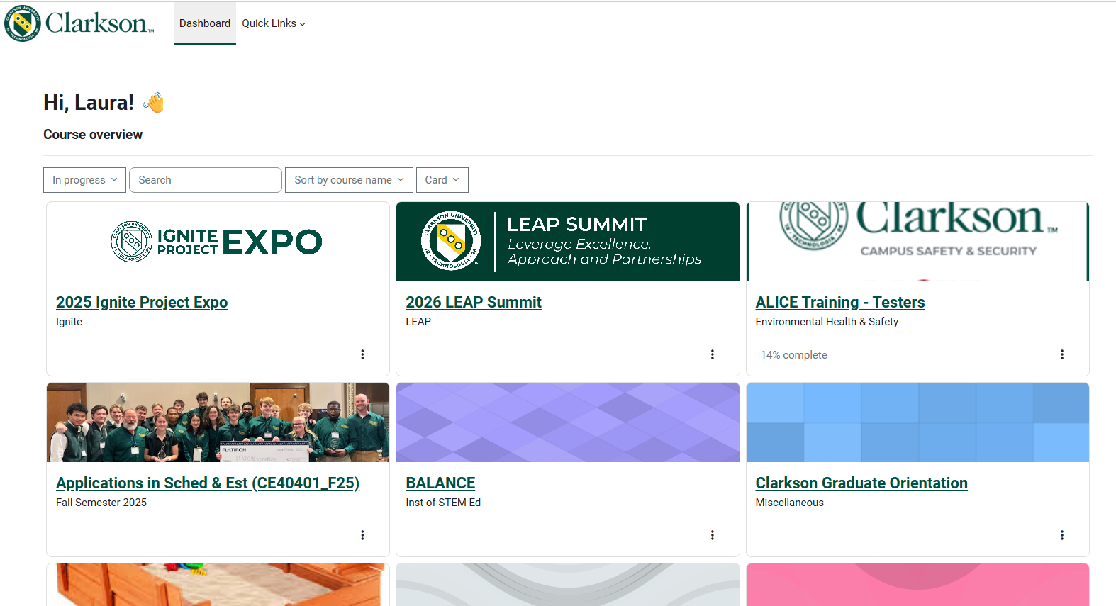The image size is (1116, 606).
Task: Open the Clarkson Graduate Orientation link
Action: [x=861, y=483]
